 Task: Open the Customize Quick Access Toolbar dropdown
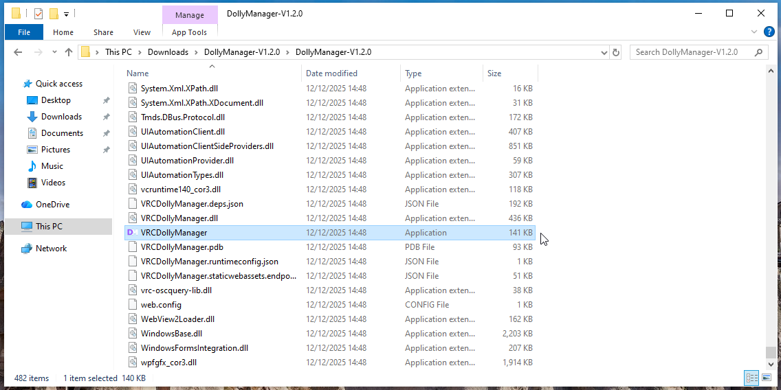[x=66, y=14]
